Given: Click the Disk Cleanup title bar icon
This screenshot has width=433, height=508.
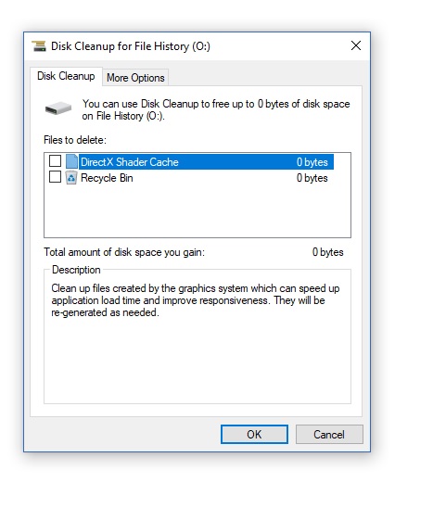Looking at the screenshot, I should [39, 46].
